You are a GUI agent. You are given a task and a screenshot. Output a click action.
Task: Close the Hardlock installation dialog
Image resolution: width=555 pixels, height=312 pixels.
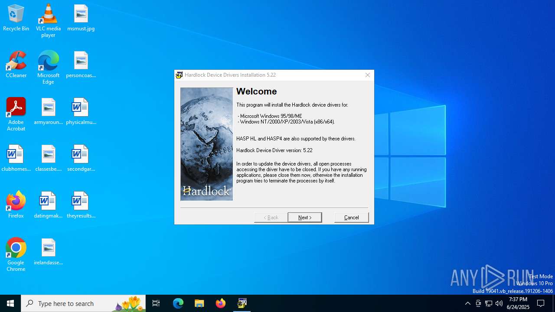pos(368,75)
